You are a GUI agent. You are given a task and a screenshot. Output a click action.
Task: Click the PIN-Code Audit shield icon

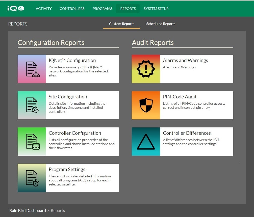[146, 105]
